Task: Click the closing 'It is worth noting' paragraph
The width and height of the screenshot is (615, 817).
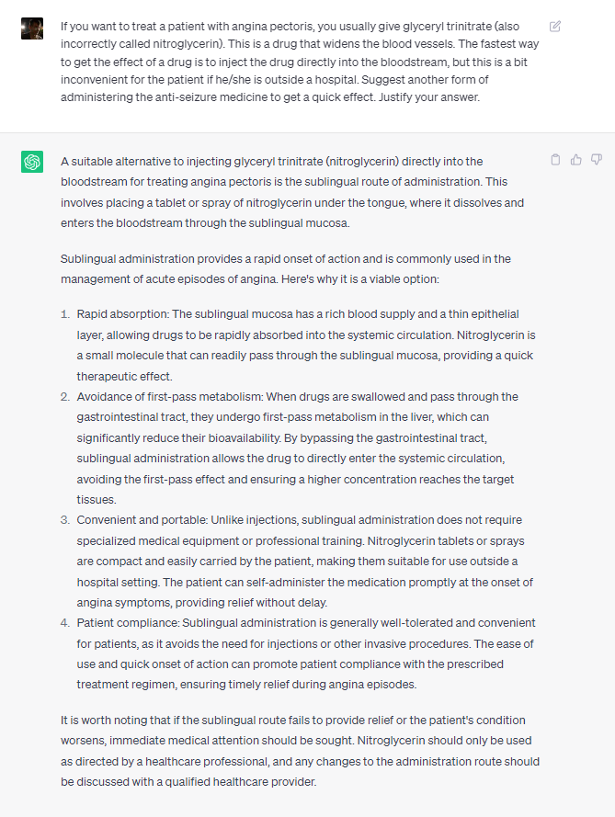Action: pos(299,751)
